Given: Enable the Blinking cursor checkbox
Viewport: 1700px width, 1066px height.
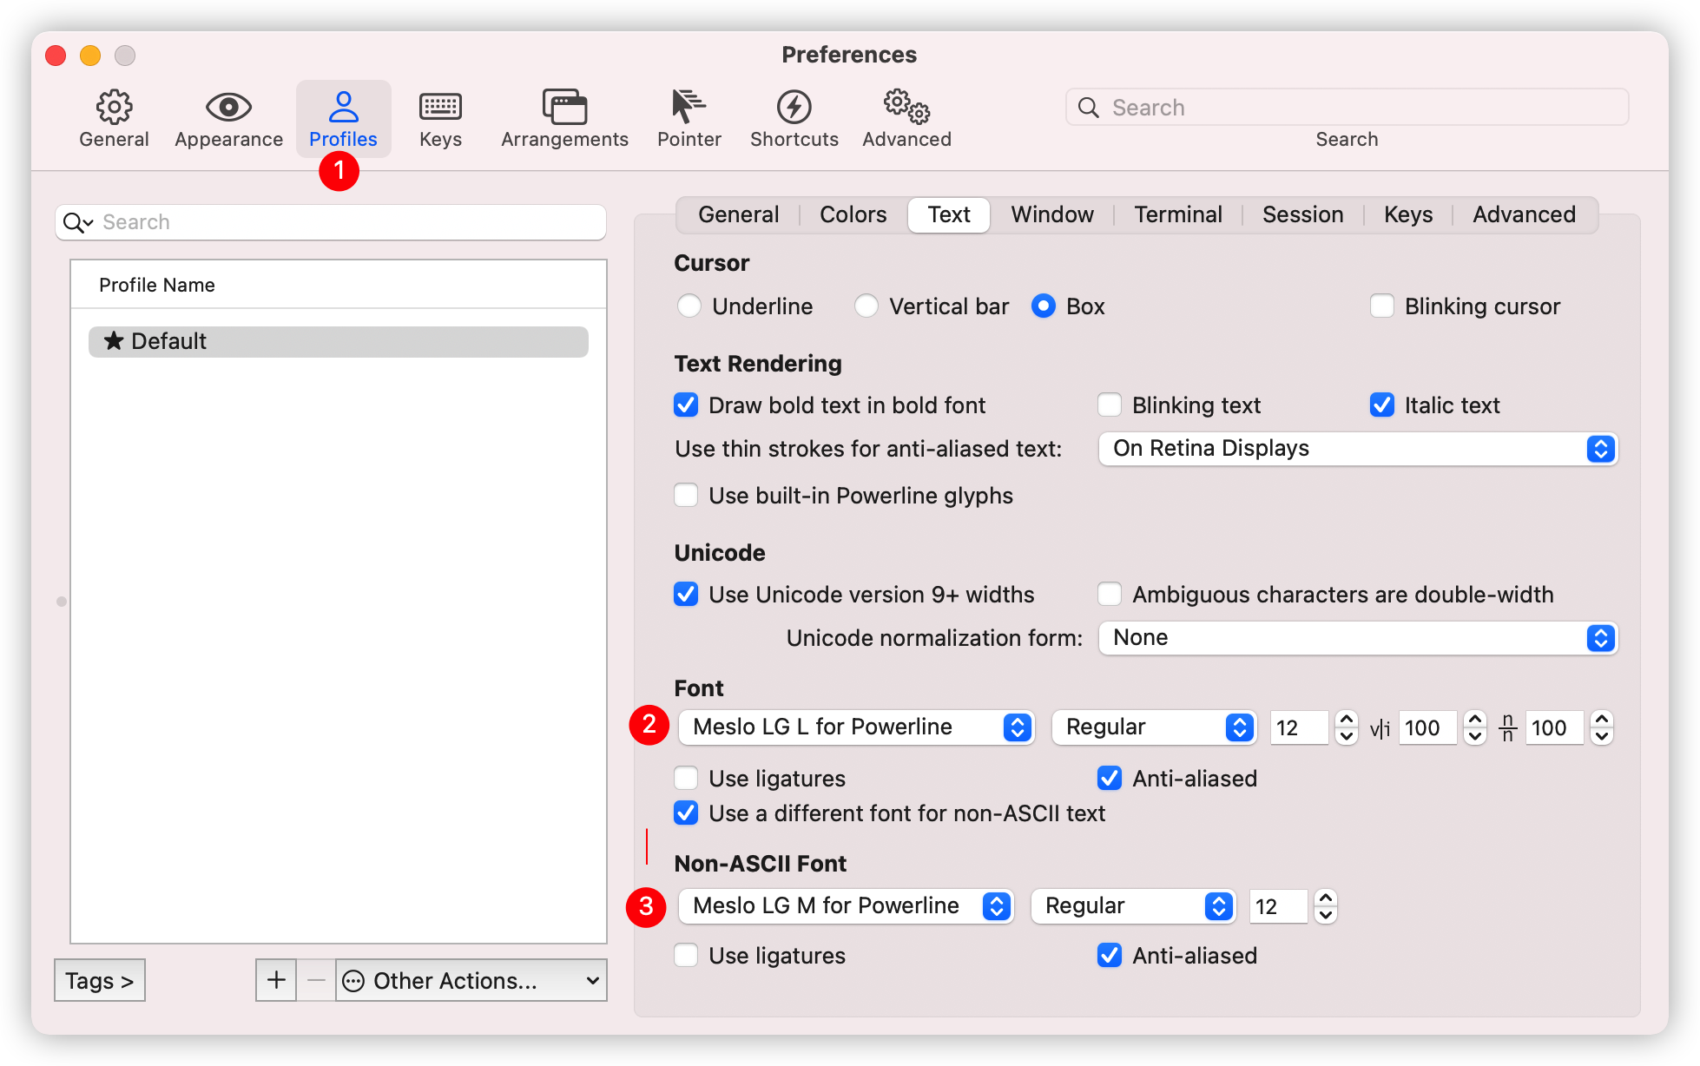Looking at the screenshot, I should (x=1382, y=306).
